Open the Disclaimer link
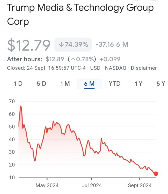Image resolution: width=168 pixels, height=194 pixels. [144, 68]
